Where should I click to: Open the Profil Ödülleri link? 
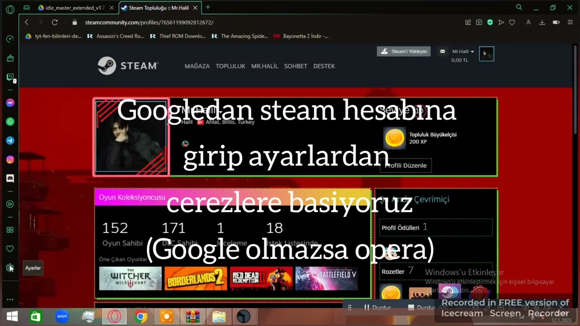400,228
